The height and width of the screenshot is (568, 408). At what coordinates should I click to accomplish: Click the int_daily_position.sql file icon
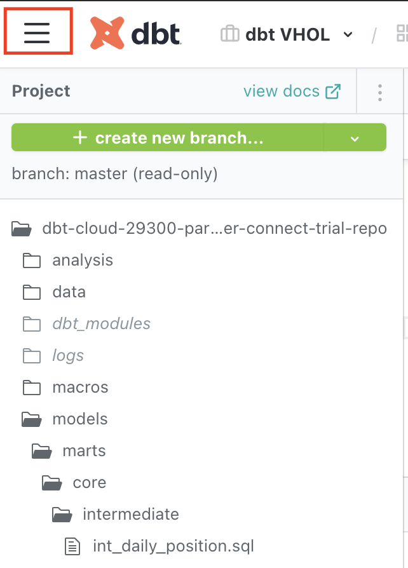click(73, 546)
